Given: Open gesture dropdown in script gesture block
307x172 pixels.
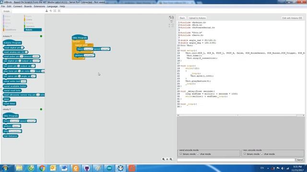Looking at the screenshot, I should click(89, 55).
